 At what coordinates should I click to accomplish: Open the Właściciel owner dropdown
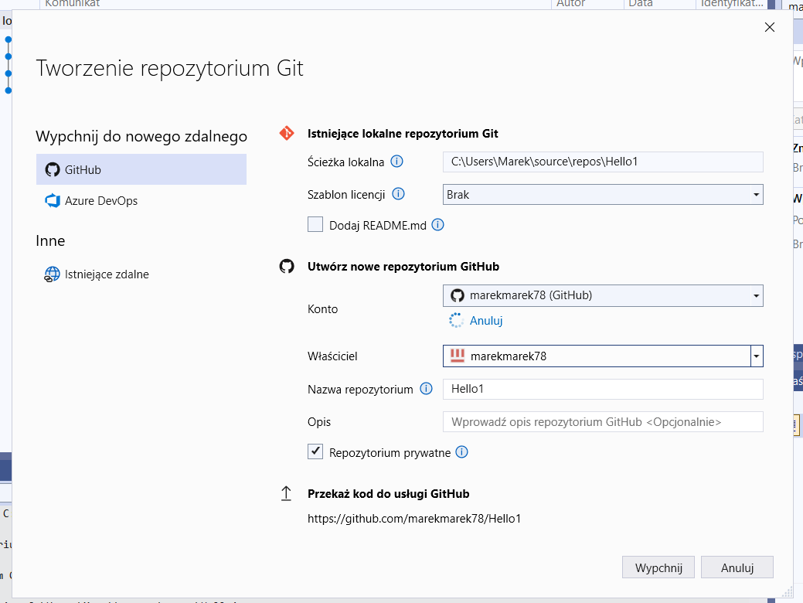coord(757,356)
